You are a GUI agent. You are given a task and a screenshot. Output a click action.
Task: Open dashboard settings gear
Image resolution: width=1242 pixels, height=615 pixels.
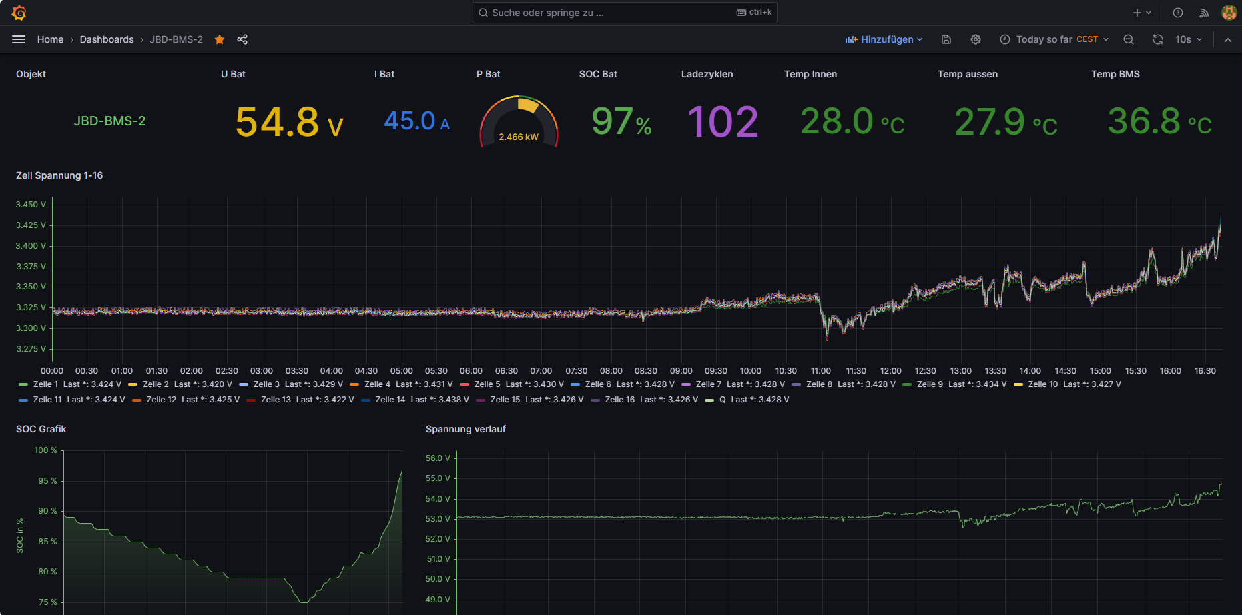[976, 39]
